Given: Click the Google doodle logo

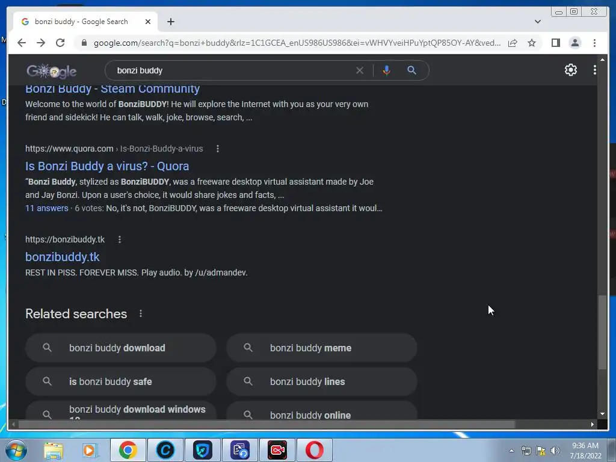Looking at the screenshot, I should click(x=52, y=71).
